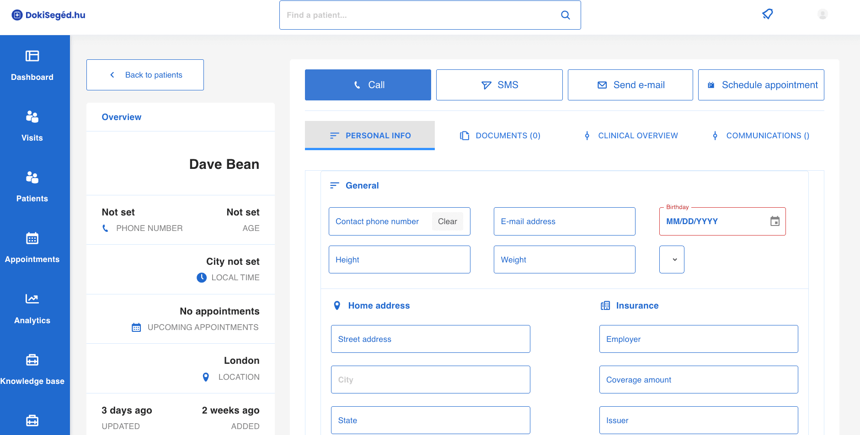
Task: Select the Overview panel heading
Action: tap(122, 117)
